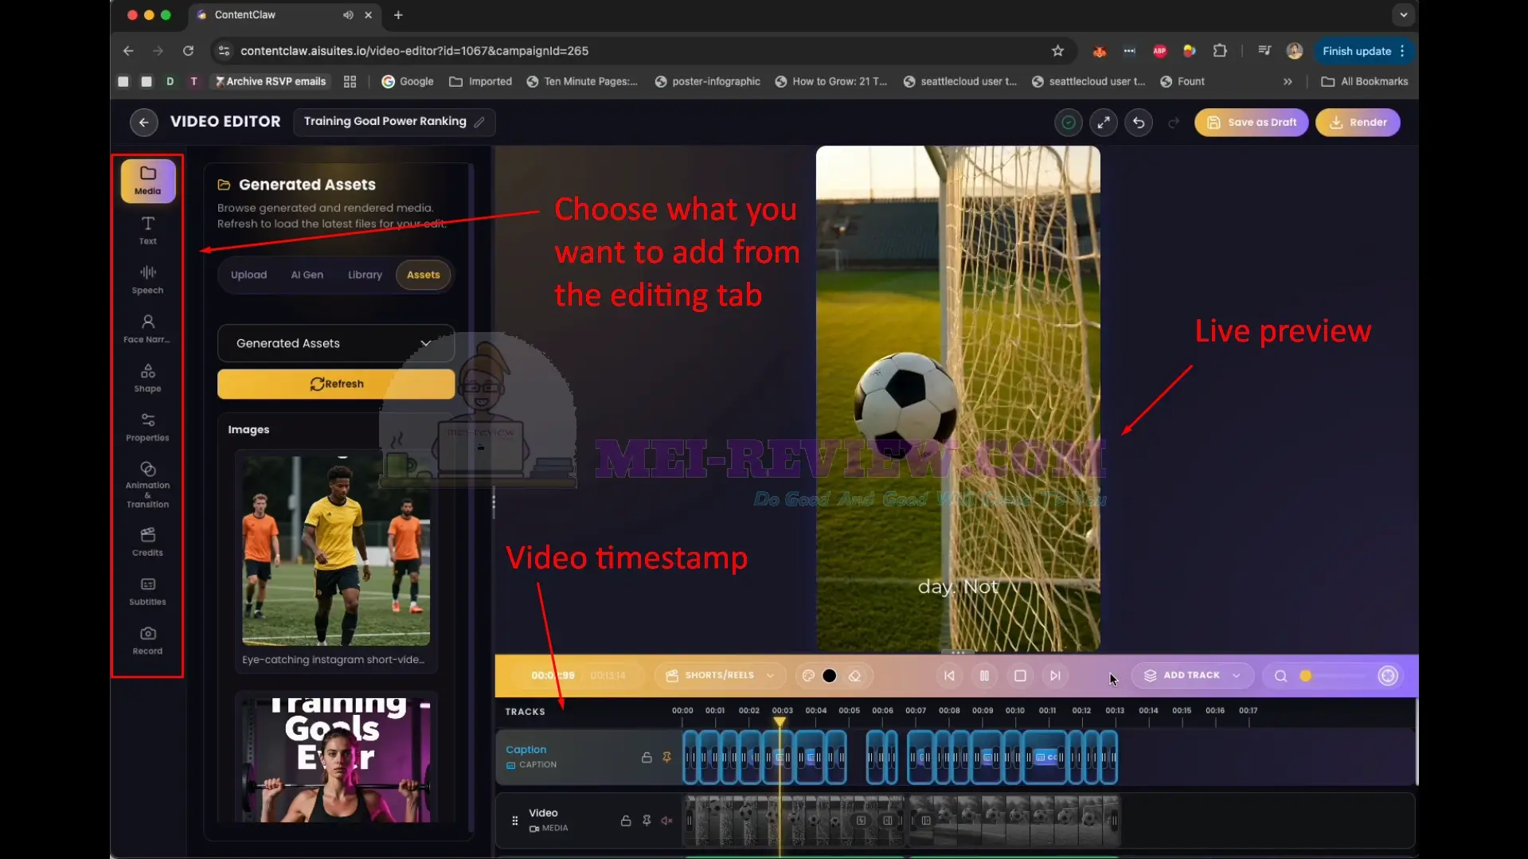
Task: Select the soccer players image thumbnail
Action: pos(336,550)
